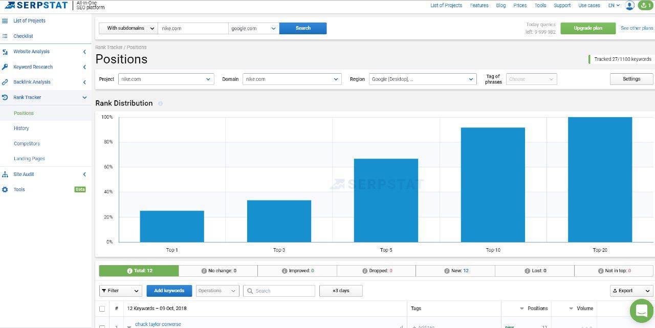The height and width of the screenshot is (328, 655).
Task: Expand the Region Google Desktop dropdown
Action: point(423,79)
